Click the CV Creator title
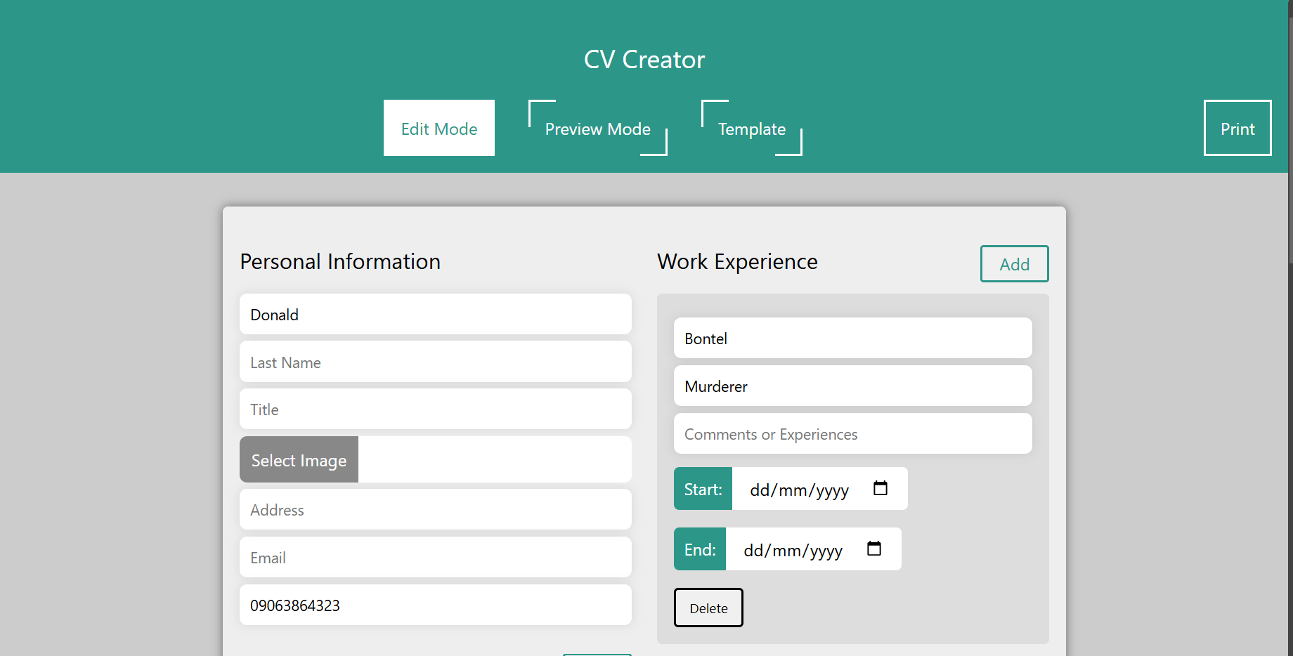Image resolution: width=1293 pixels, height=656 pixels. pyautogui.click(x=644, y=60)
